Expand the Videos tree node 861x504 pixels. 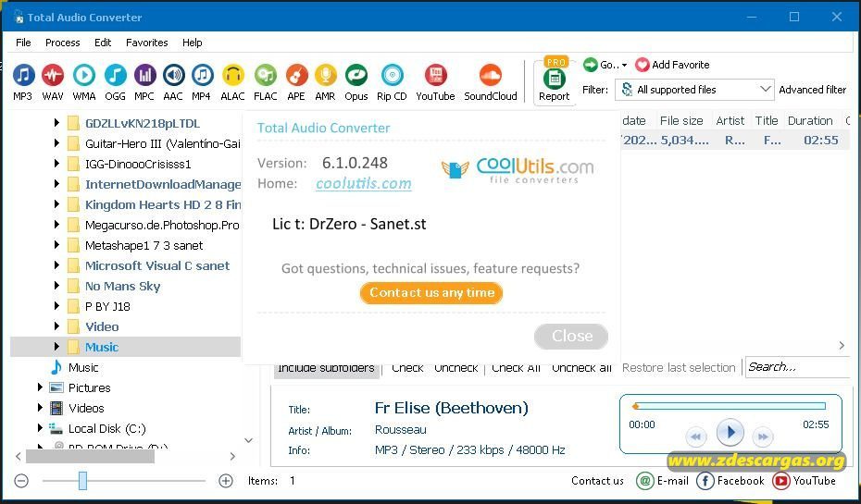click(40, 408)
